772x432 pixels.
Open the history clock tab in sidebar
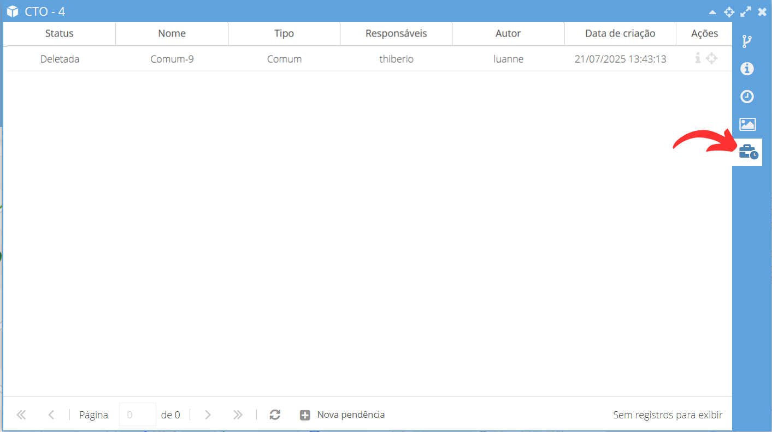click(747, 97)
